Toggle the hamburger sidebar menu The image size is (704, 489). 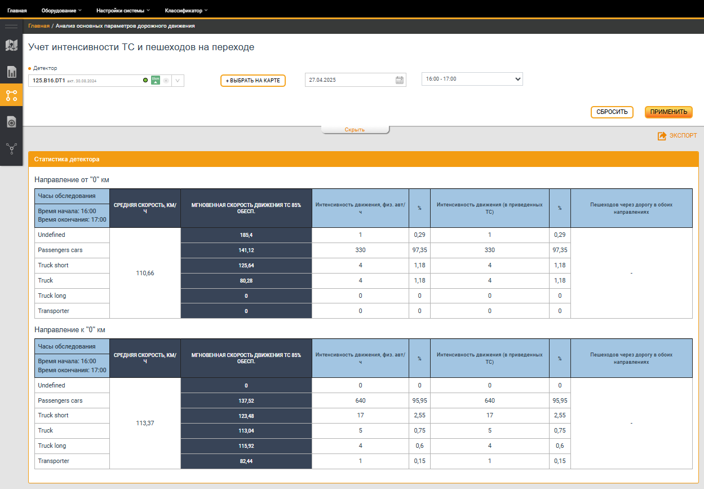11,26
